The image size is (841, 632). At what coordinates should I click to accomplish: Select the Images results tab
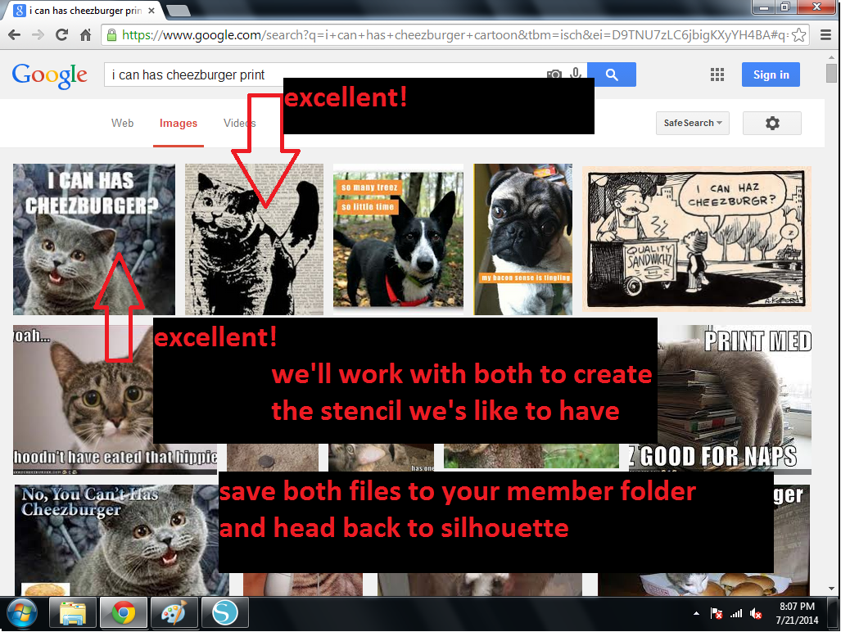178,124
